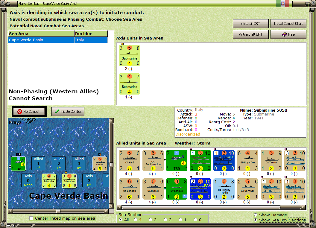
Task: Click the Axis 3 sea box section
Action: pyautogui.click(x=89, y=181)
